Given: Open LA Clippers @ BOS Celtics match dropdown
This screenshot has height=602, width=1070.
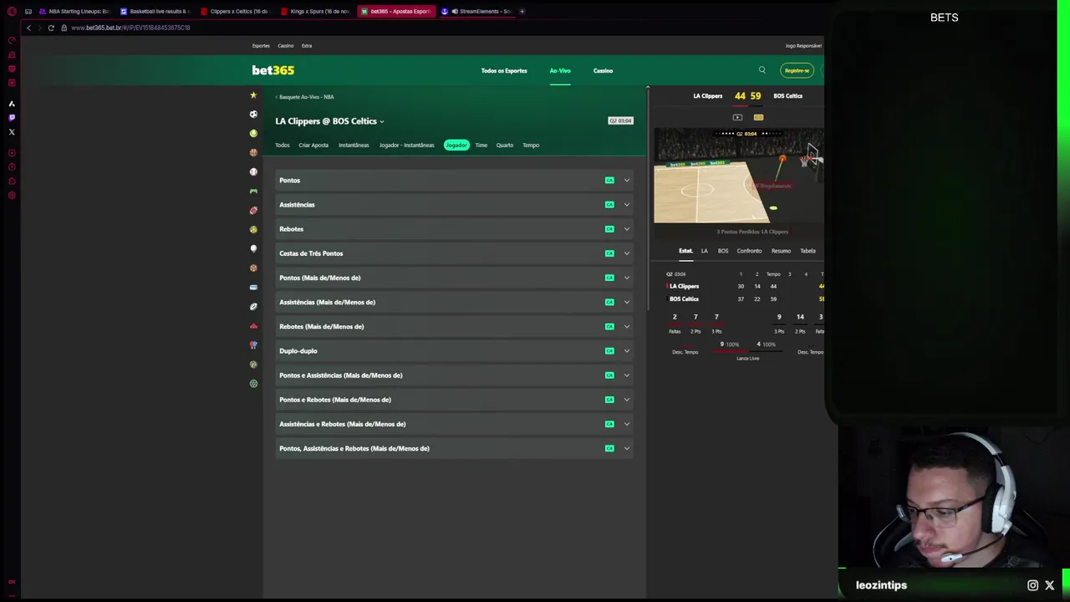Looking at the screenshot, I should coord(329,121).
